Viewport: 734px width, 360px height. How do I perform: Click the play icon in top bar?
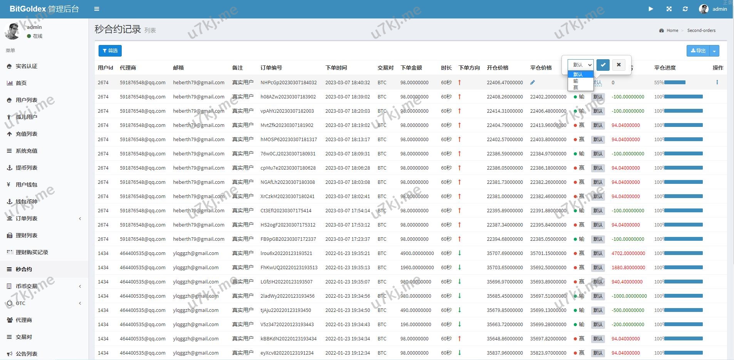650,9
